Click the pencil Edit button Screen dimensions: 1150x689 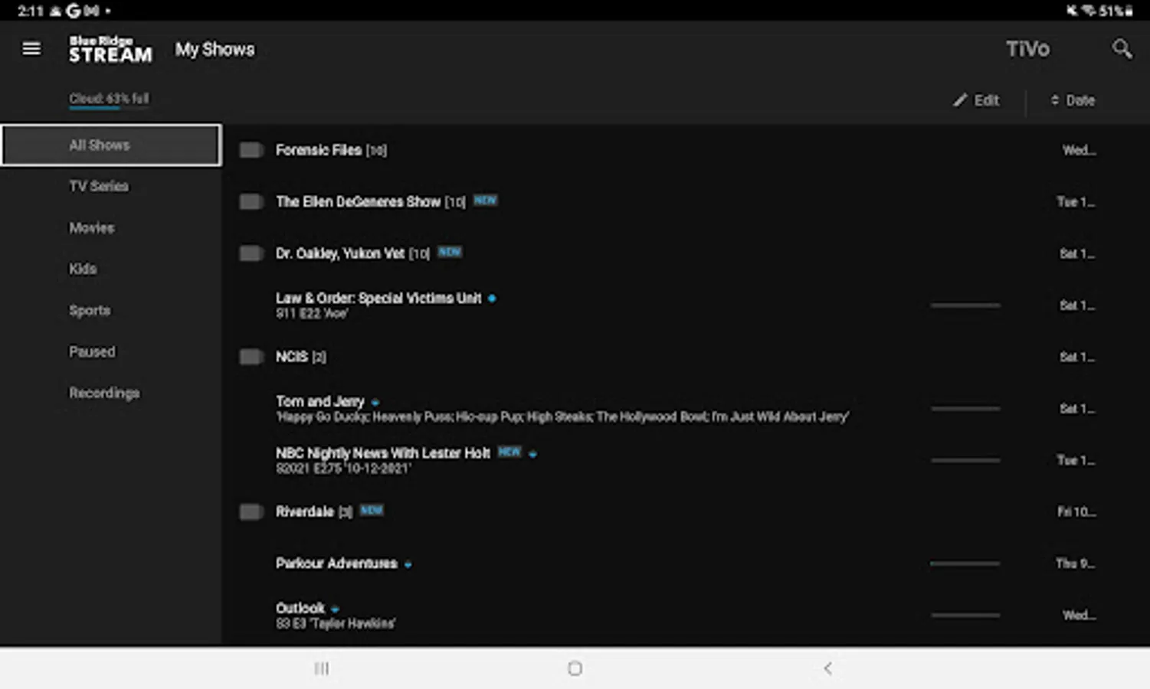(976, 100)
